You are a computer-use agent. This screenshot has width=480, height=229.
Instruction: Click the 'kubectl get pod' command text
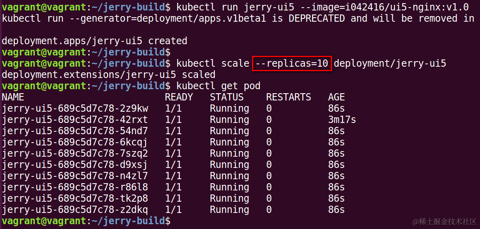218,86
